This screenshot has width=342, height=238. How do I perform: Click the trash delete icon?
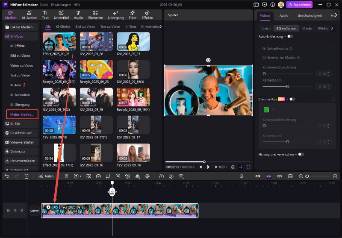point(27,176)
